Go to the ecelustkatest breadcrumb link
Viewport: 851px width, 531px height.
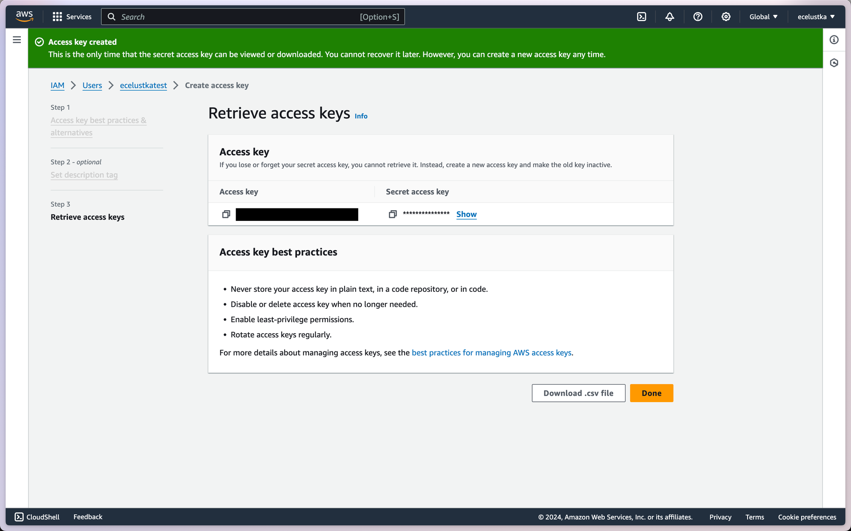coord(143,86)
